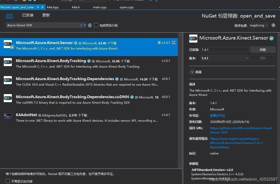Open the document tabs overflow dropdown
Image resolution: width=280 pixels, height=184 pixels.
click(279, 7)
